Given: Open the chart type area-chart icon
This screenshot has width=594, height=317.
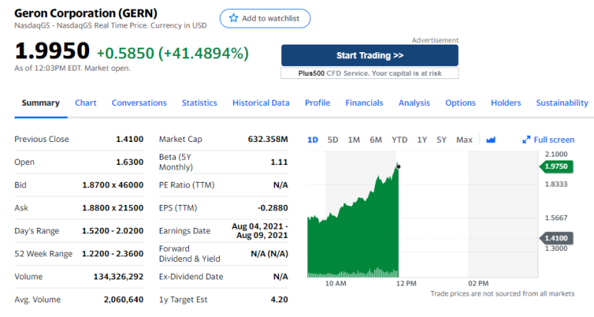Looking at the screenshot, I should pos(490,140).
